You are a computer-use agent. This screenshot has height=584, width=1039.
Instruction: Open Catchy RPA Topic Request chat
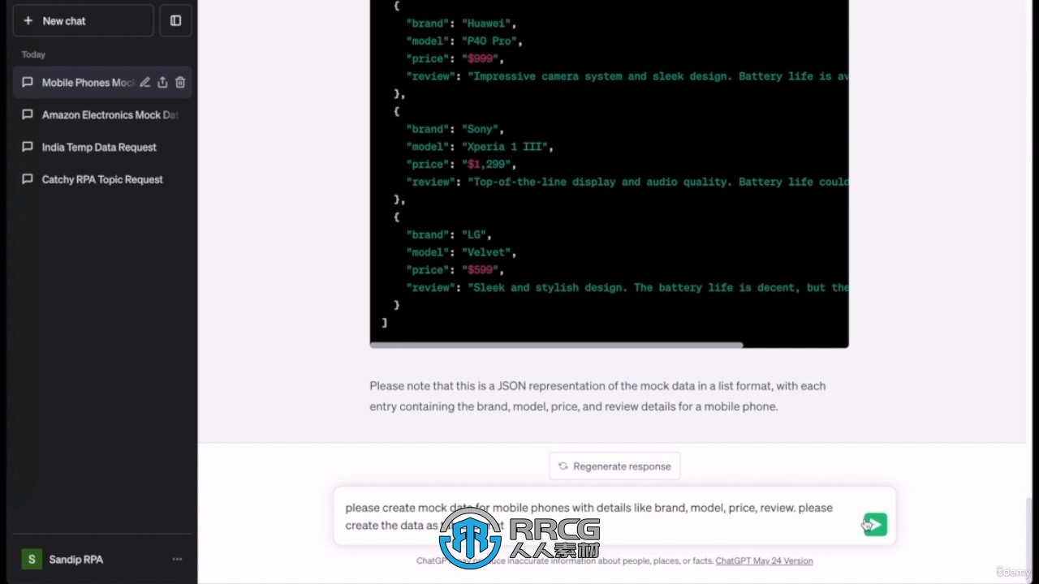coord(102,180)
